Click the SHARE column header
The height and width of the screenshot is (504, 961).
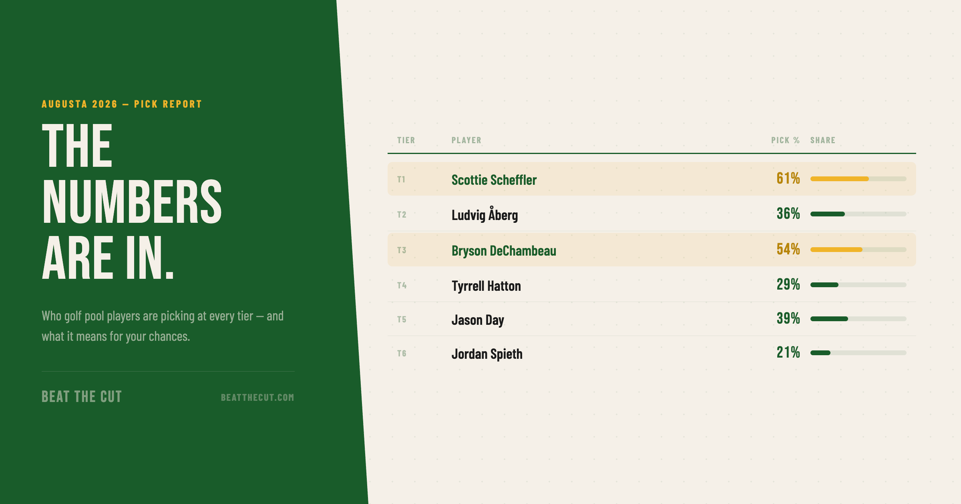pyautogui.click(x=823, y=140)
